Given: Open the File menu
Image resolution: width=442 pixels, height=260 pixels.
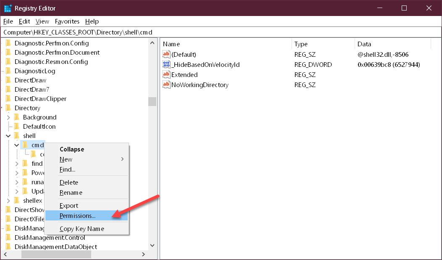Looking at the screenshot, I should 8,21.
